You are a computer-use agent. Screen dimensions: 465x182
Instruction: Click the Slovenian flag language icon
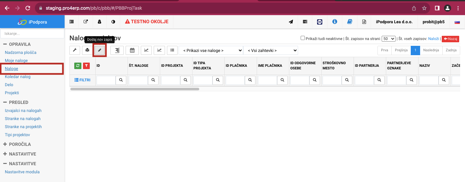coord(457,22)
